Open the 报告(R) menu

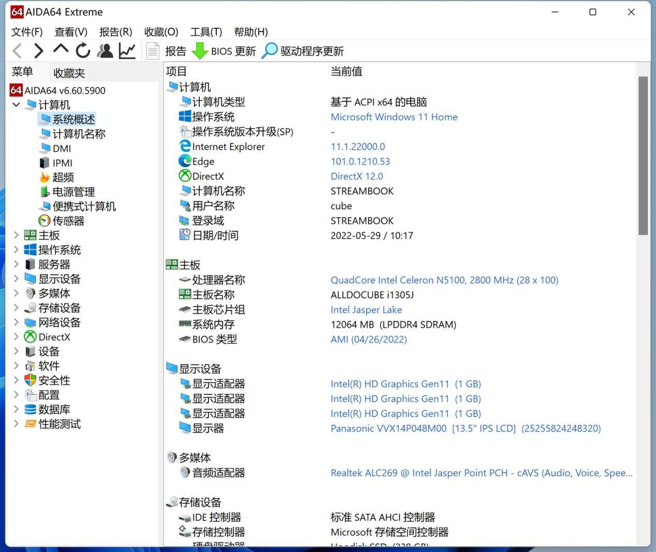(x=115, y=32)
